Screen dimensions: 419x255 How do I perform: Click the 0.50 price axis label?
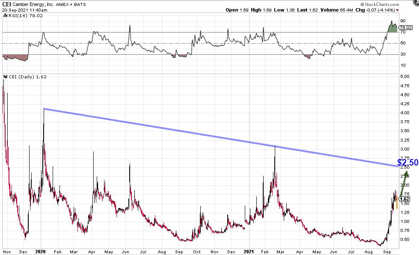click(x=404, y=240)
